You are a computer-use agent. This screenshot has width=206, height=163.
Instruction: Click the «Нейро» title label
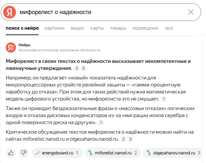pos(25,45)
